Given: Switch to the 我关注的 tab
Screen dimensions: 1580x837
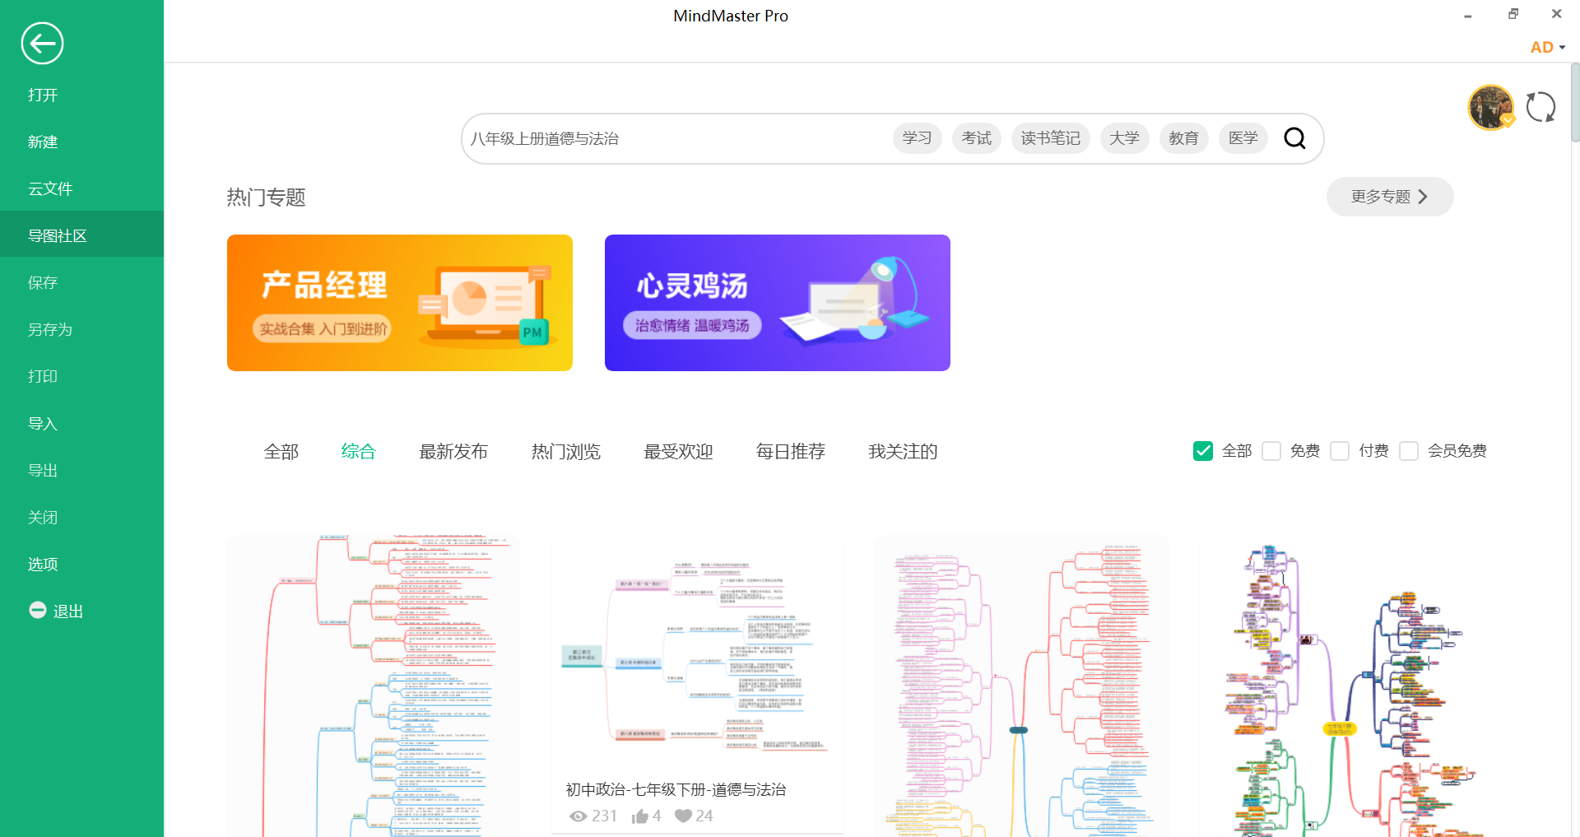Looking at the screenshot, I should tap(903, 451).
